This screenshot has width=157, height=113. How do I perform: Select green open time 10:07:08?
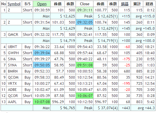click(x=42, y=102)
